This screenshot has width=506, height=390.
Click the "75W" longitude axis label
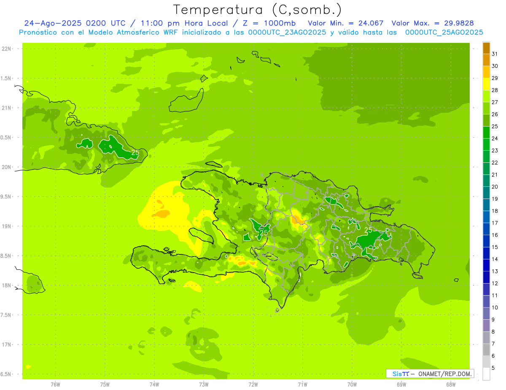click(x=105, y=385)
